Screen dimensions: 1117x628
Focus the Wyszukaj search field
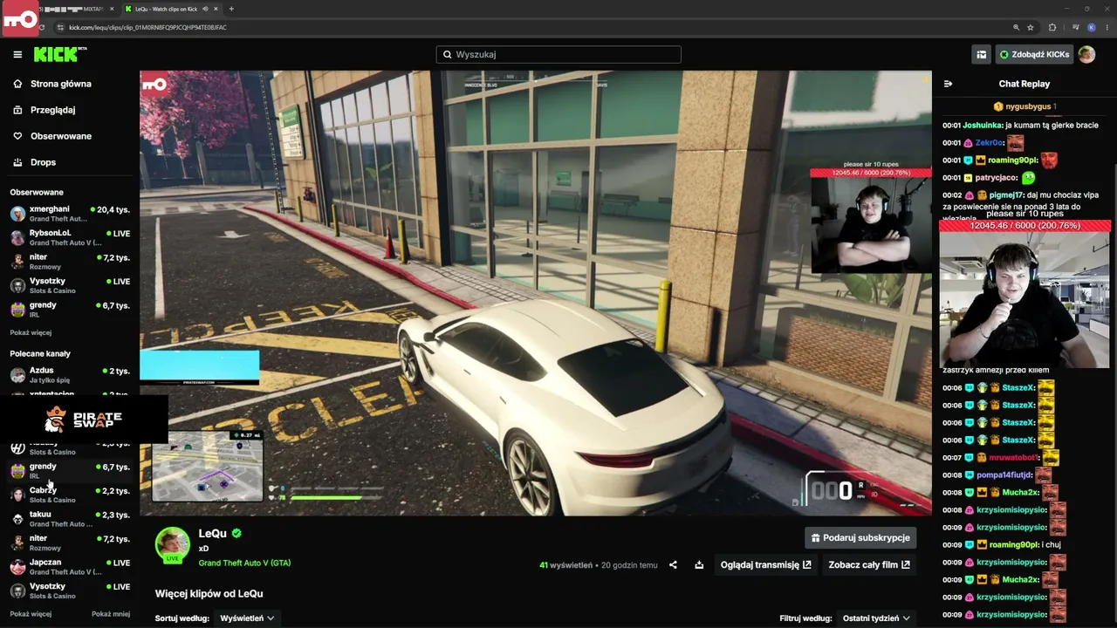tap(558, 54)
